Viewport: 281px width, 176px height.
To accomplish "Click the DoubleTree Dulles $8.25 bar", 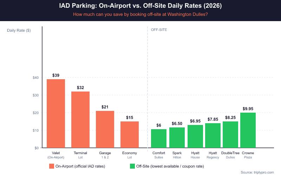I will (230, 134).
